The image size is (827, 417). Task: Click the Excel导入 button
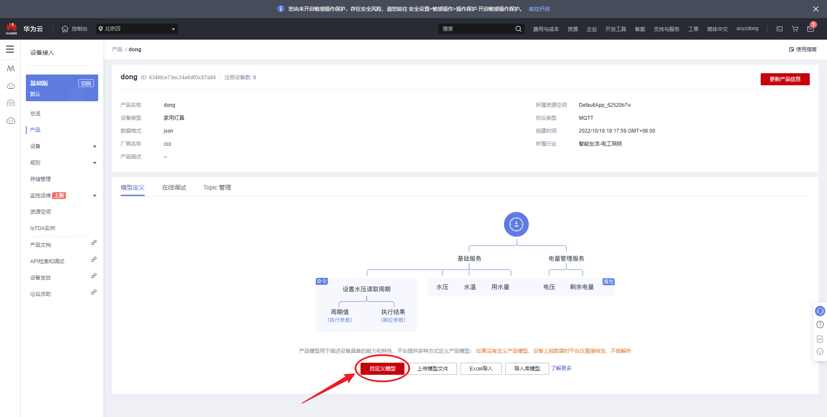481,369
